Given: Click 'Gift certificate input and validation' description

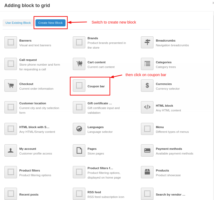Looking at the screenshot, I should 103,110.
